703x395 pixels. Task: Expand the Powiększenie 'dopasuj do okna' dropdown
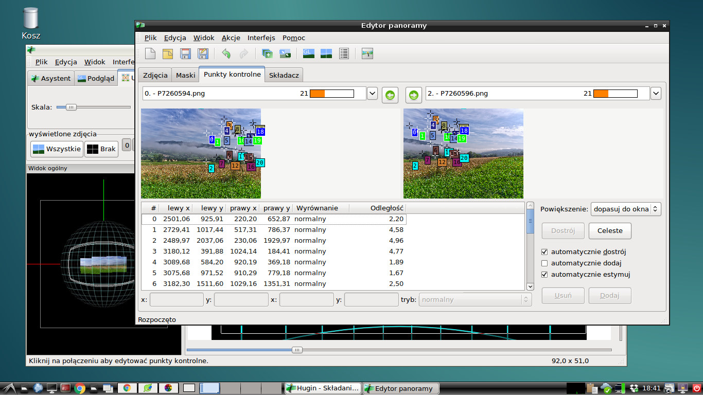626,209
